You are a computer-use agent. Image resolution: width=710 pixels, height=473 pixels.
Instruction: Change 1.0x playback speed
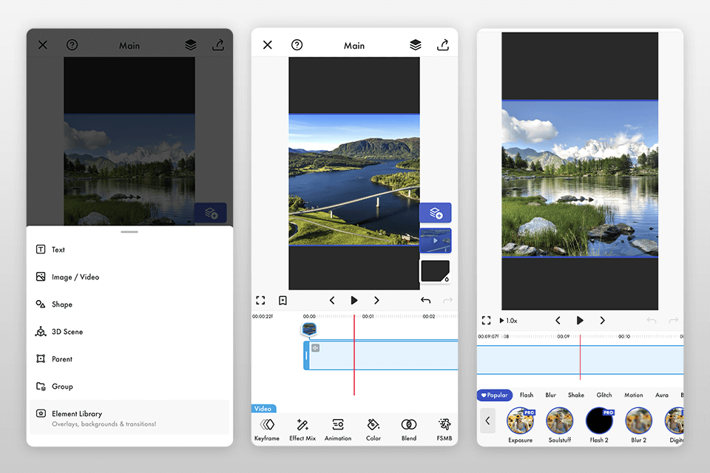[x=509, y=321]
